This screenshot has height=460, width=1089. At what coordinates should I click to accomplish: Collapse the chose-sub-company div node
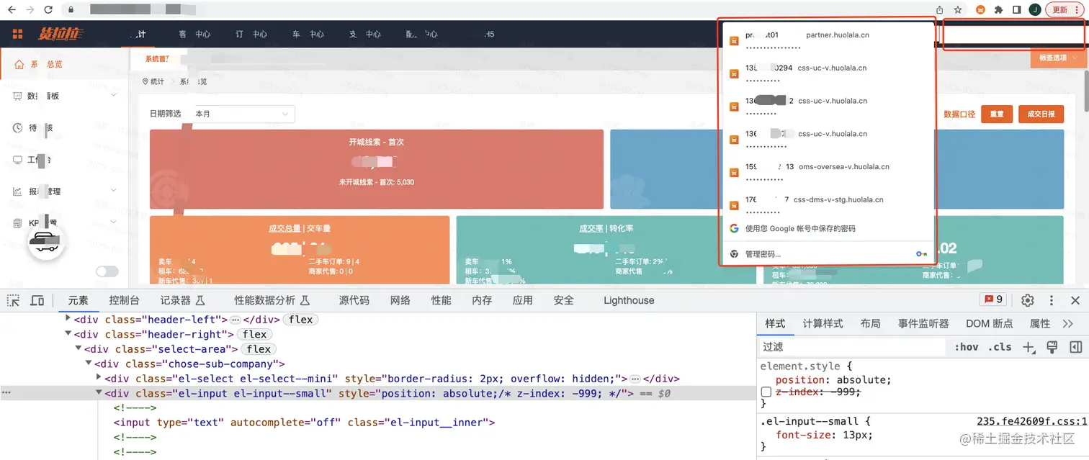tap(88, 364)
